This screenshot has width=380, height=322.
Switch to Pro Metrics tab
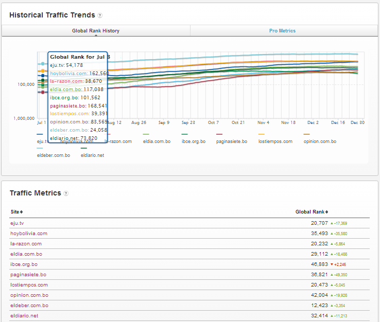[282, 31]
